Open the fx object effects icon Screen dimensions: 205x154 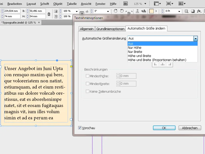point(199,11)
